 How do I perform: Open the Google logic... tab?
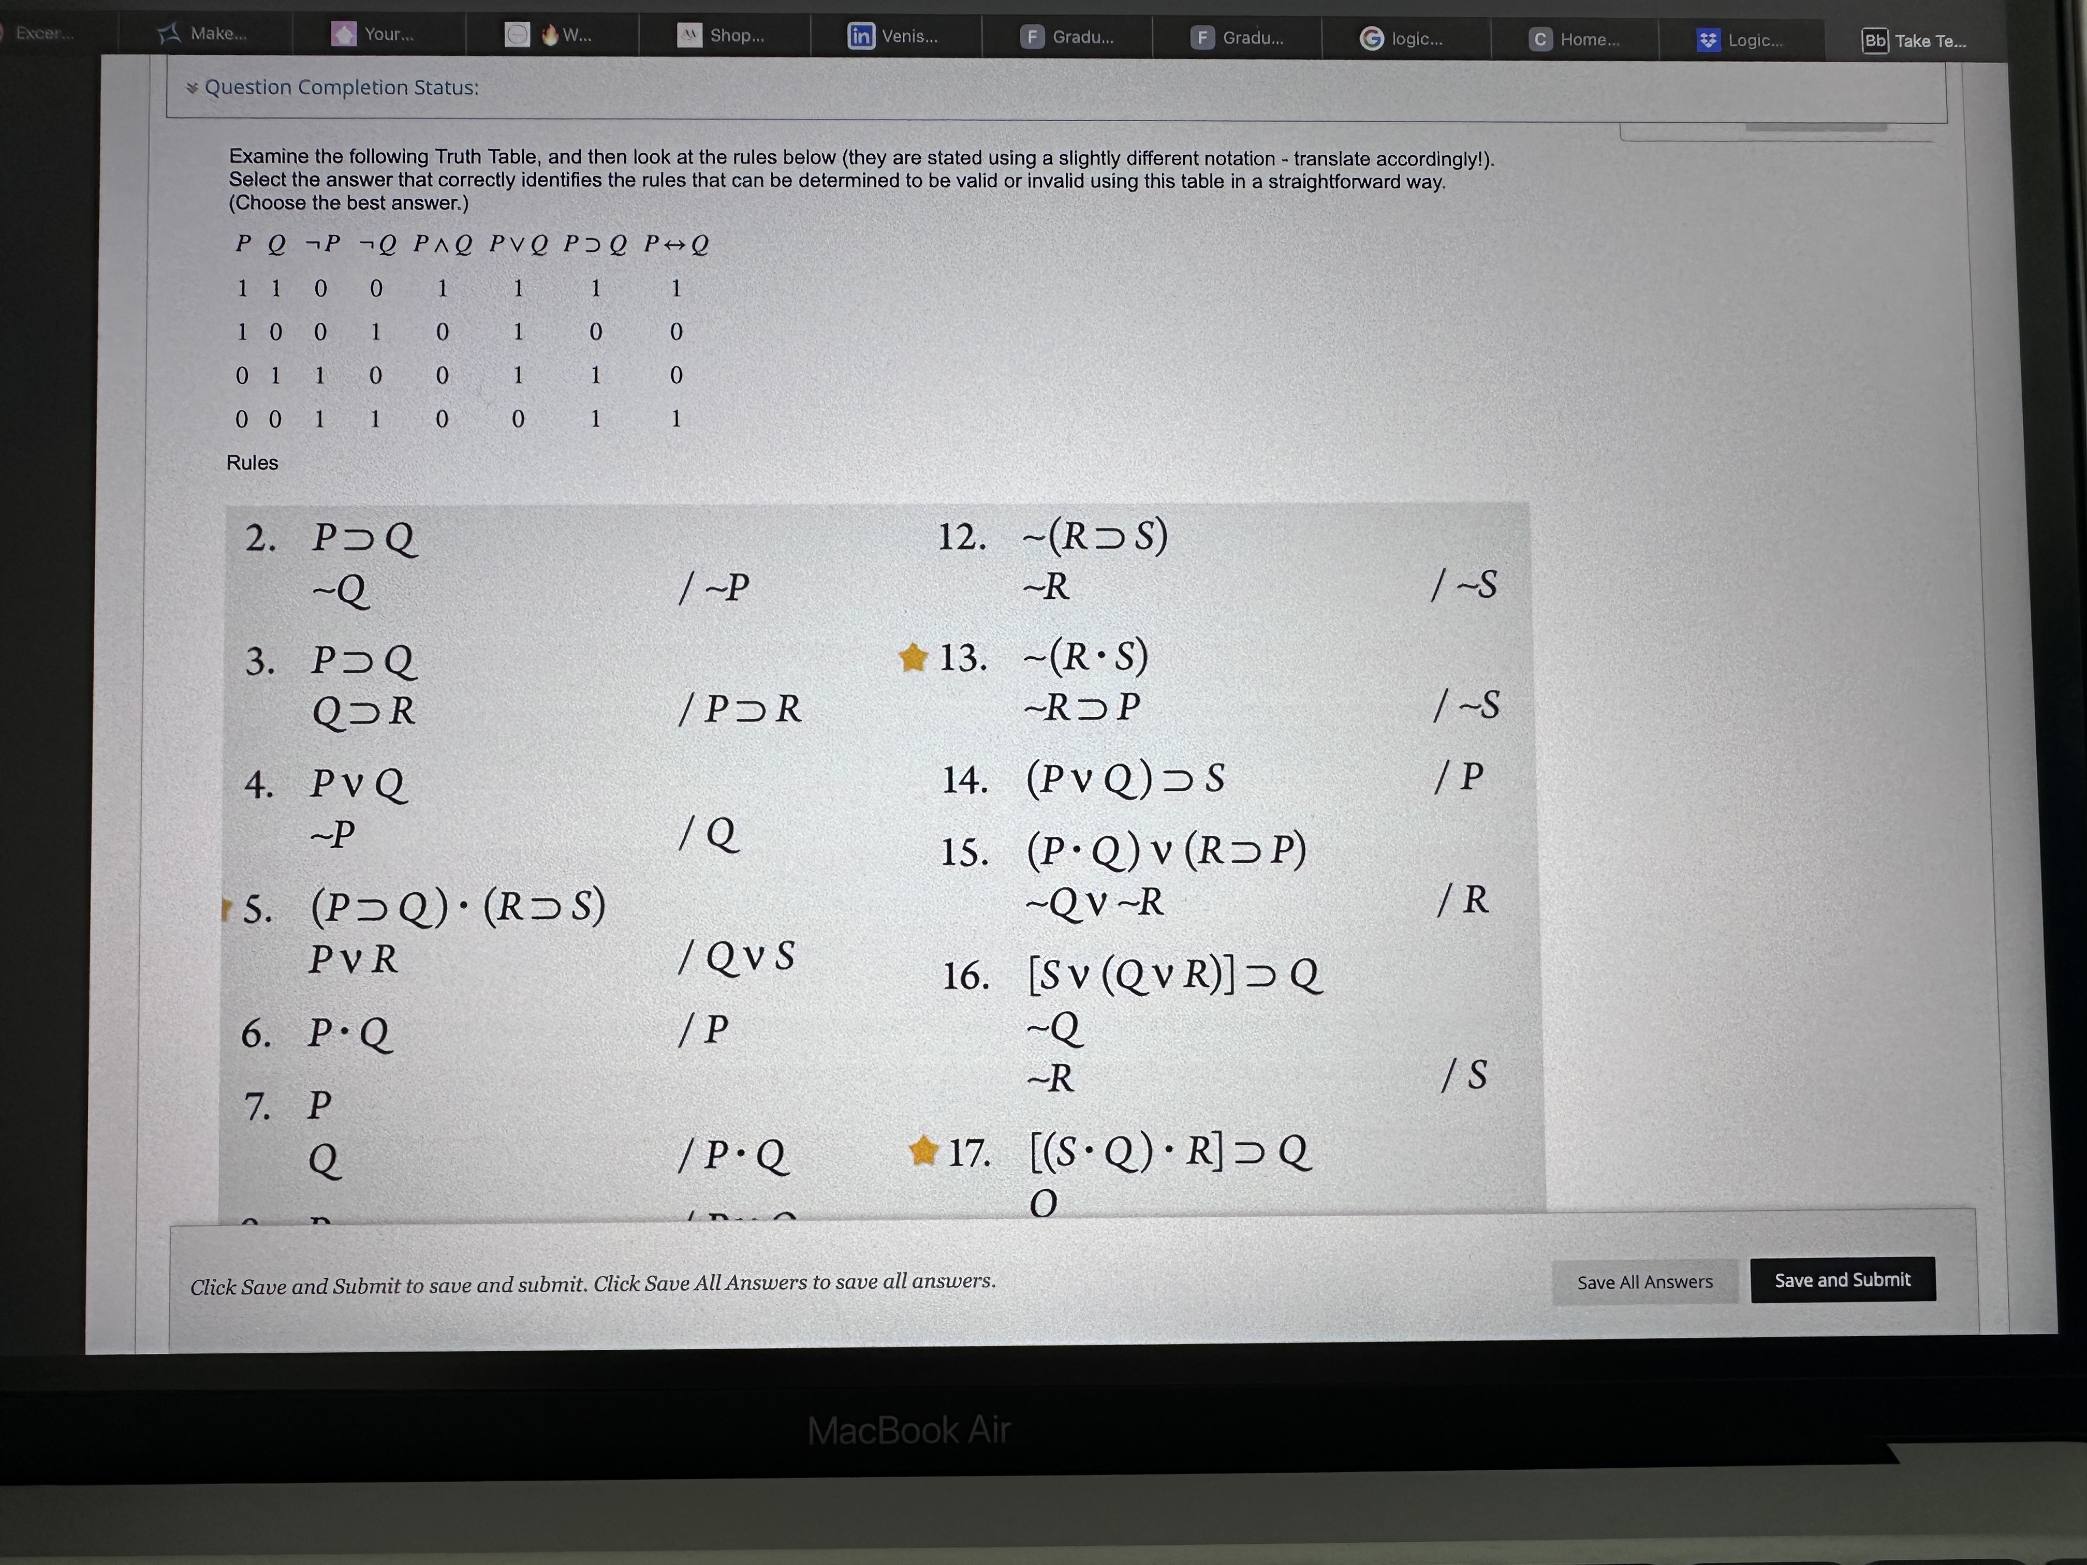pyautogui.click(x=1405, y=39)
